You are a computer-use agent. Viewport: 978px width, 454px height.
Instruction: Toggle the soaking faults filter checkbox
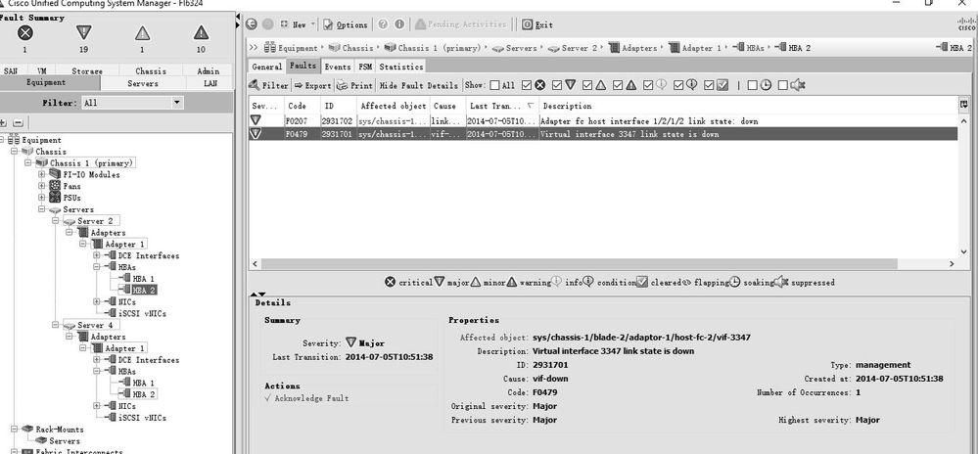coord(752,85)
